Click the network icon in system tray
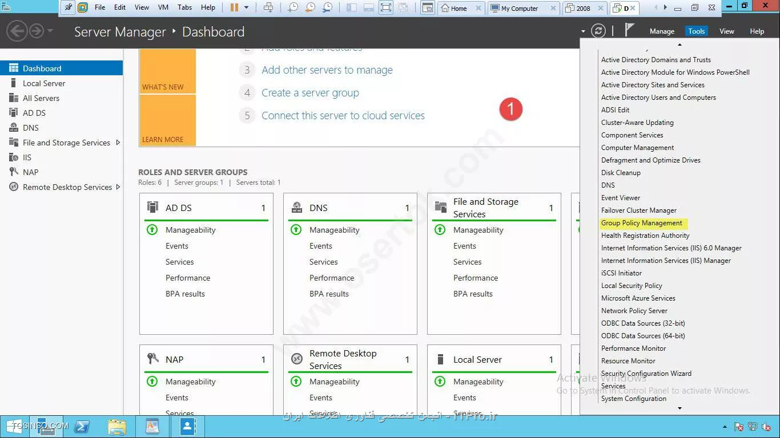This screenshot has width=780, height=438. tap(753, 427)
